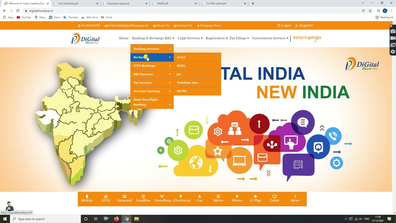Expand the Government Services dropdown

tap(270, 38)
